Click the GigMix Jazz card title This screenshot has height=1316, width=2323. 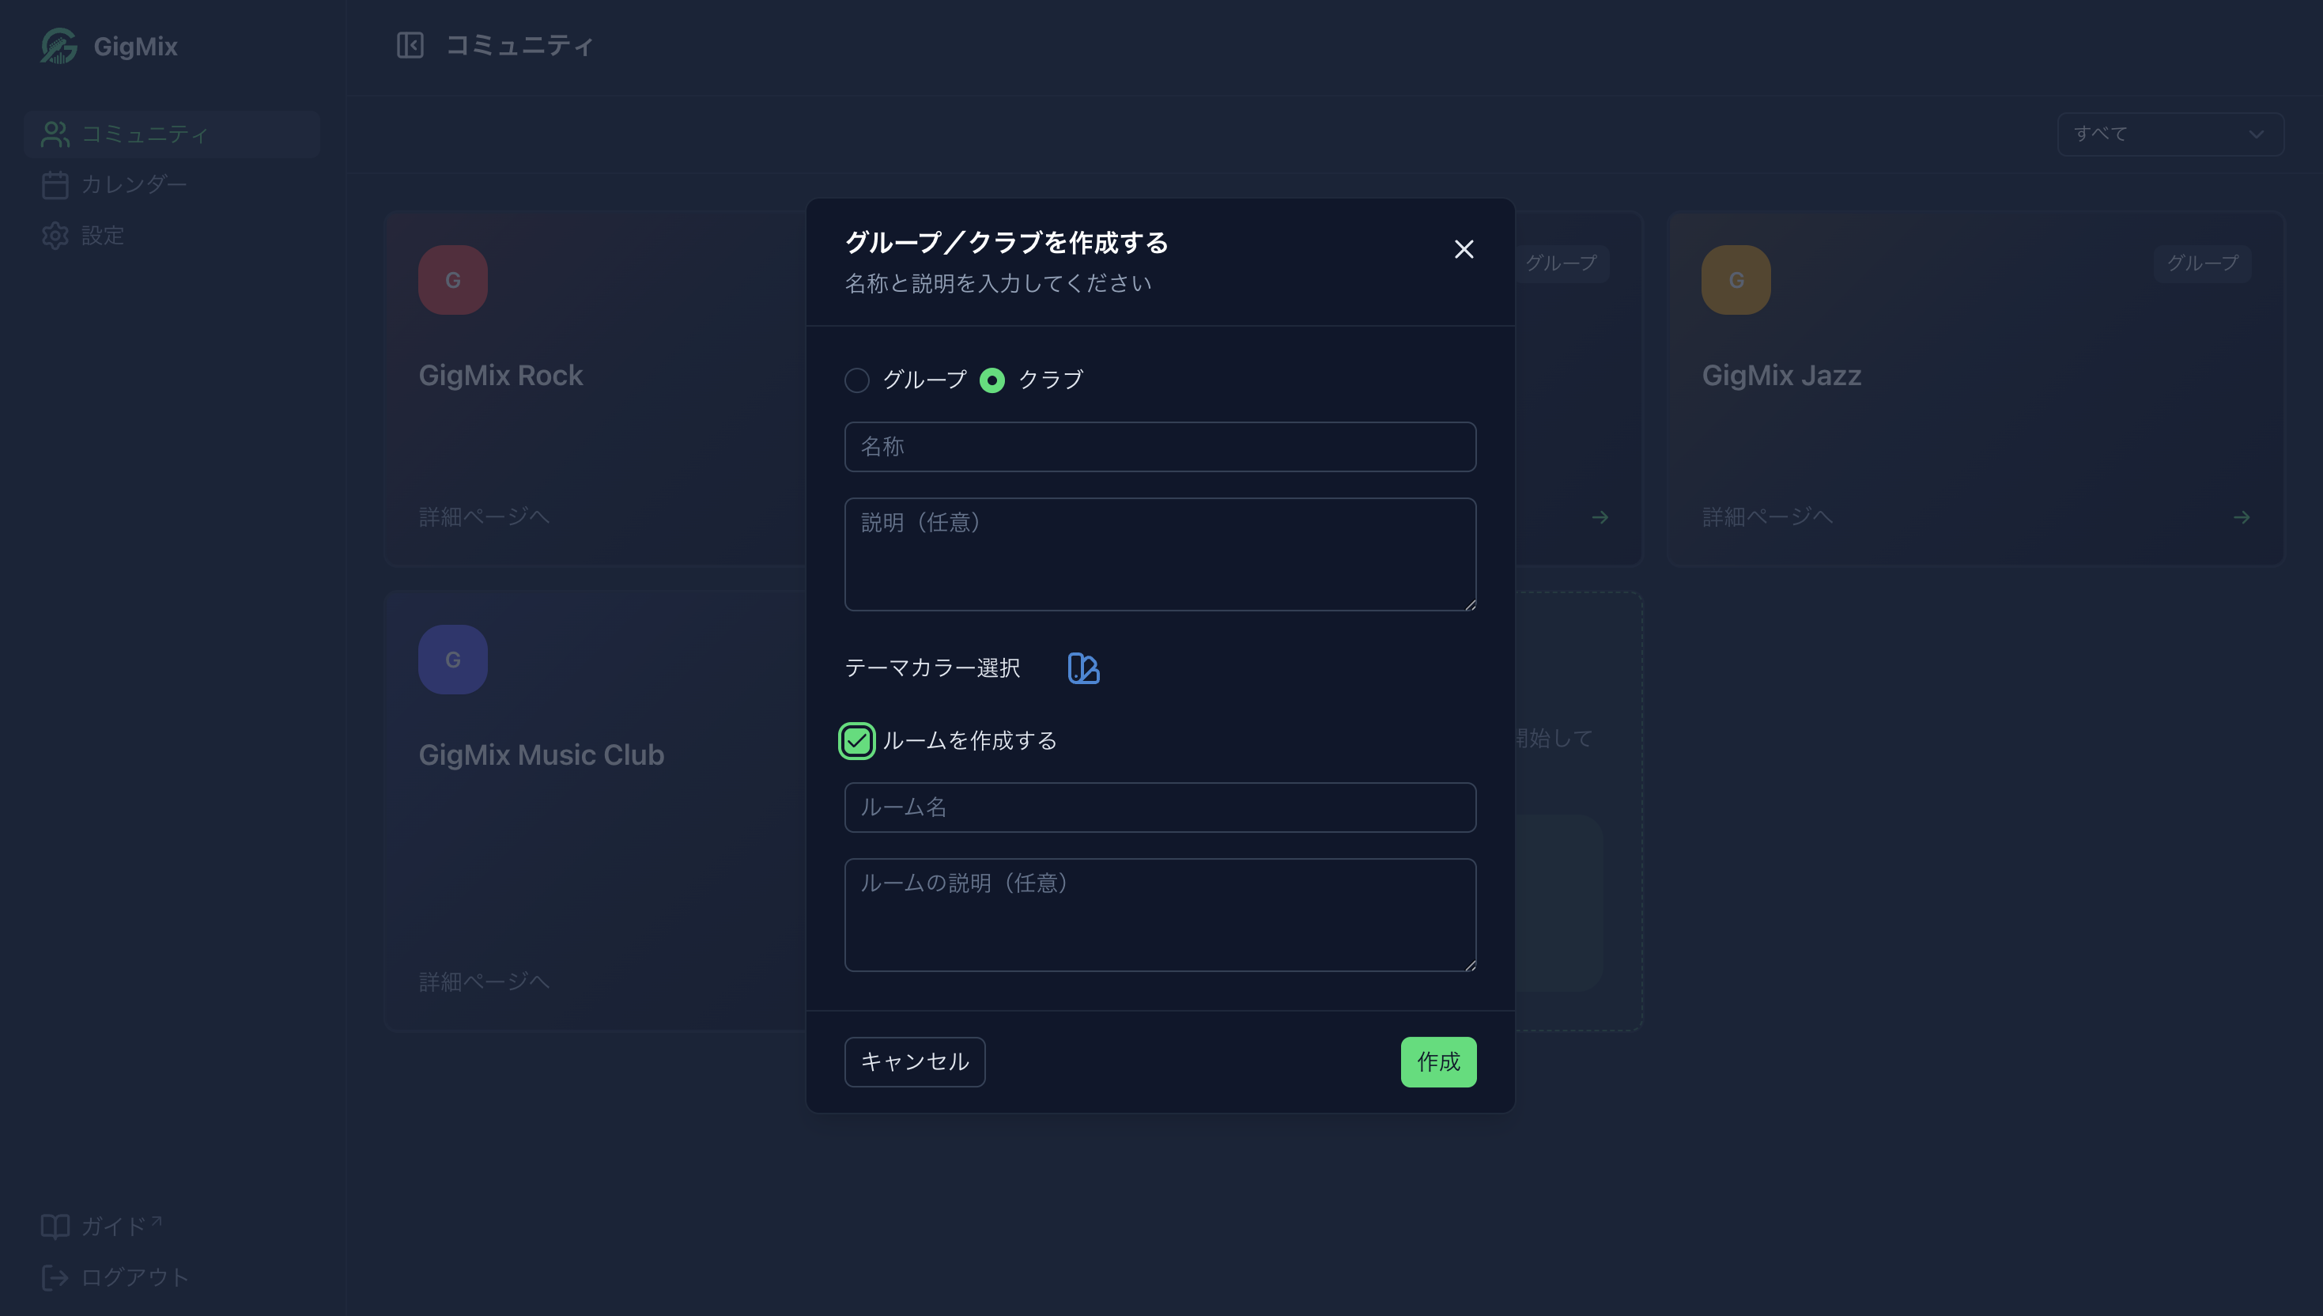click(1781, 375)
